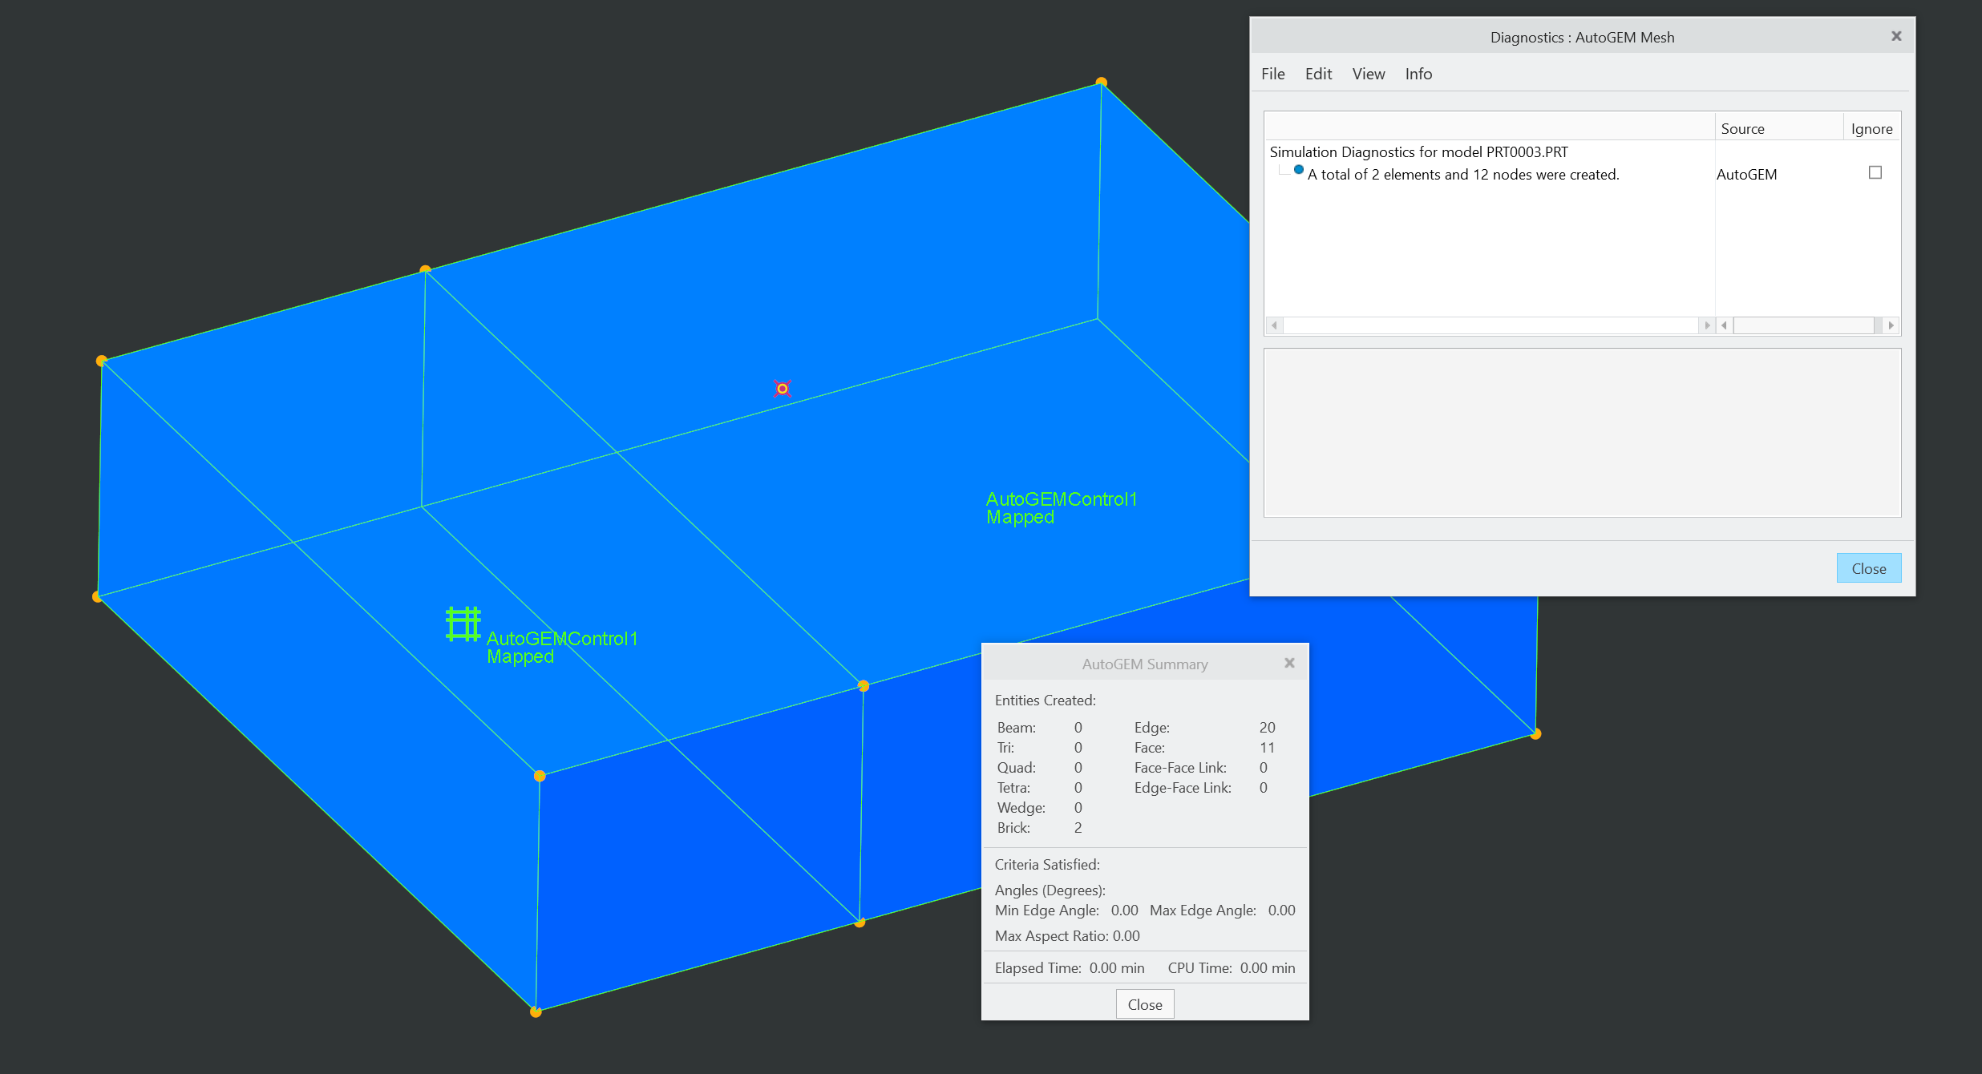
Task: Open the Info menu in the Diagnostics dialog
Action: click(1418, 74)
